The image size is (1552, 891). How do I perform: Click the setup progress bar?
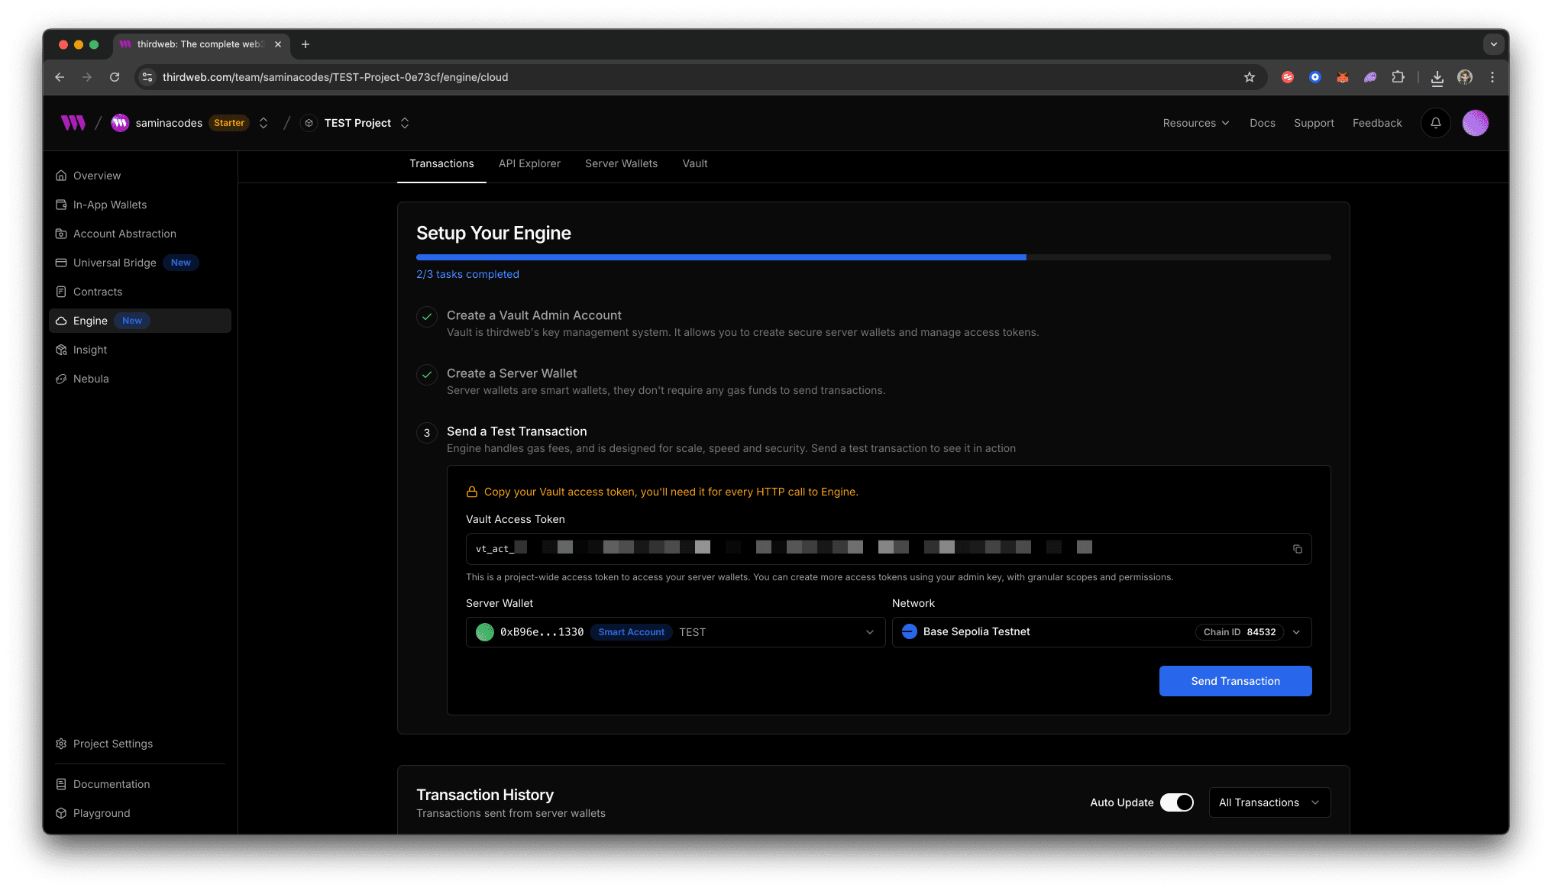873,257
